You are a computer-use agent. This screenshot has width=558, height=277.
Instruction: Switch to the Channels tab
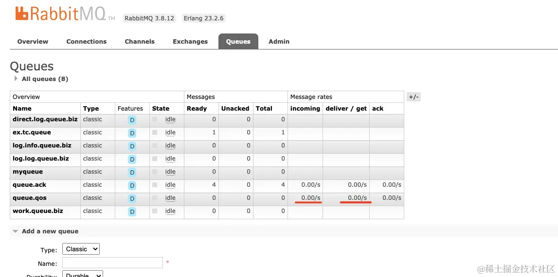click(140, 42)
